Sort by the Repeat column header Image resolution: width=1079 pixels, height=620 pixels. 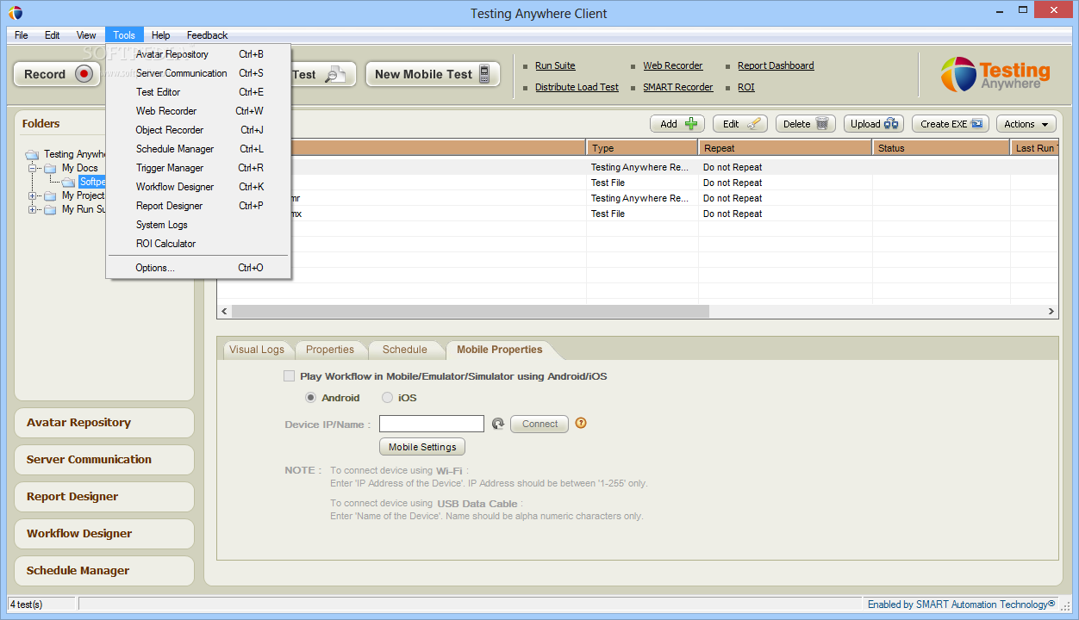tap(786, 148)
